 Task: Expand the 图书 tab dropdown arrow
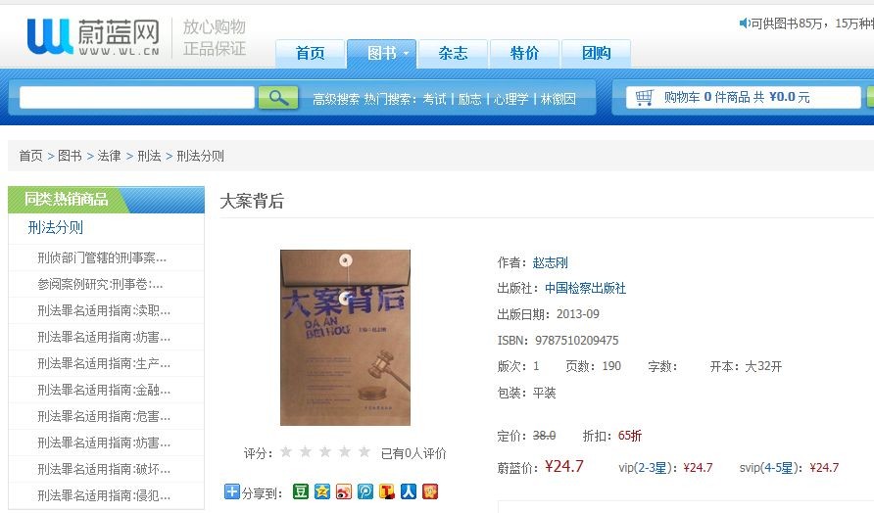pos(406,54)
